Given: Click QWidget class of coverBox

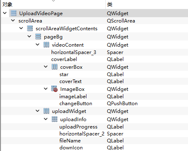Looking at the screenshot, I should pos(118,67).
